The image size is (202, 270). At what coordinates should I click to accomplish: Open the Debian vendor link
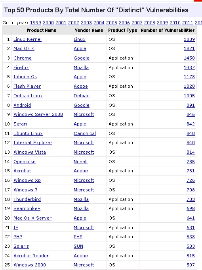coord(82,96)
